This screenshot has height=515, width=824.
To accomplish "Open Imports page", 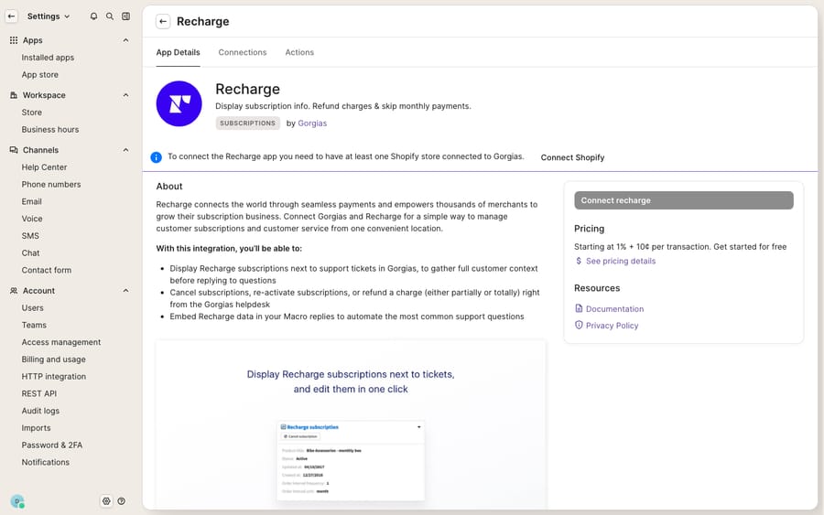I will tap(37, 428).
